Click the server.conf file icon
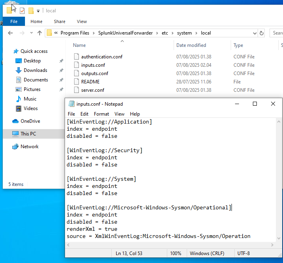Viewport: 283px width, 263px height. [76, 90]
